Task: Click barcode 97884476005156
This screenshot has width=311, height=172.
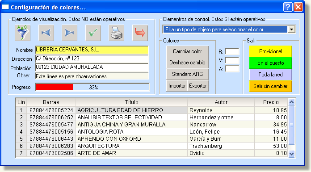Action: pos(51,131)
